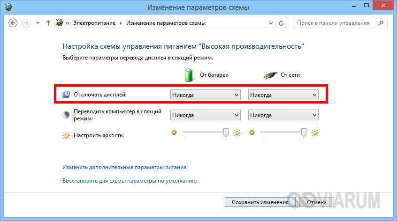
Task: Click the Forward navigation arrow
Action: coord(26,23)
